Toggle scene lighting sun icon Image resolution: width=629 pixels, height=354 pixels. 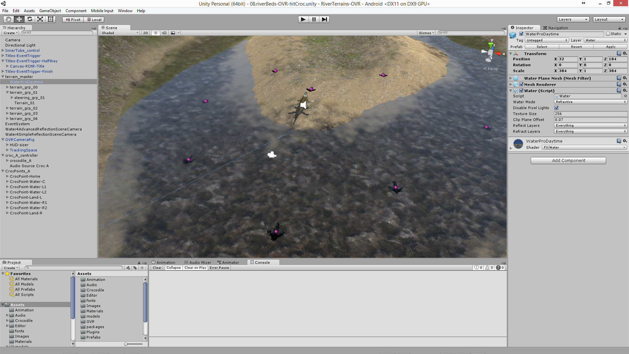point(156,33)
